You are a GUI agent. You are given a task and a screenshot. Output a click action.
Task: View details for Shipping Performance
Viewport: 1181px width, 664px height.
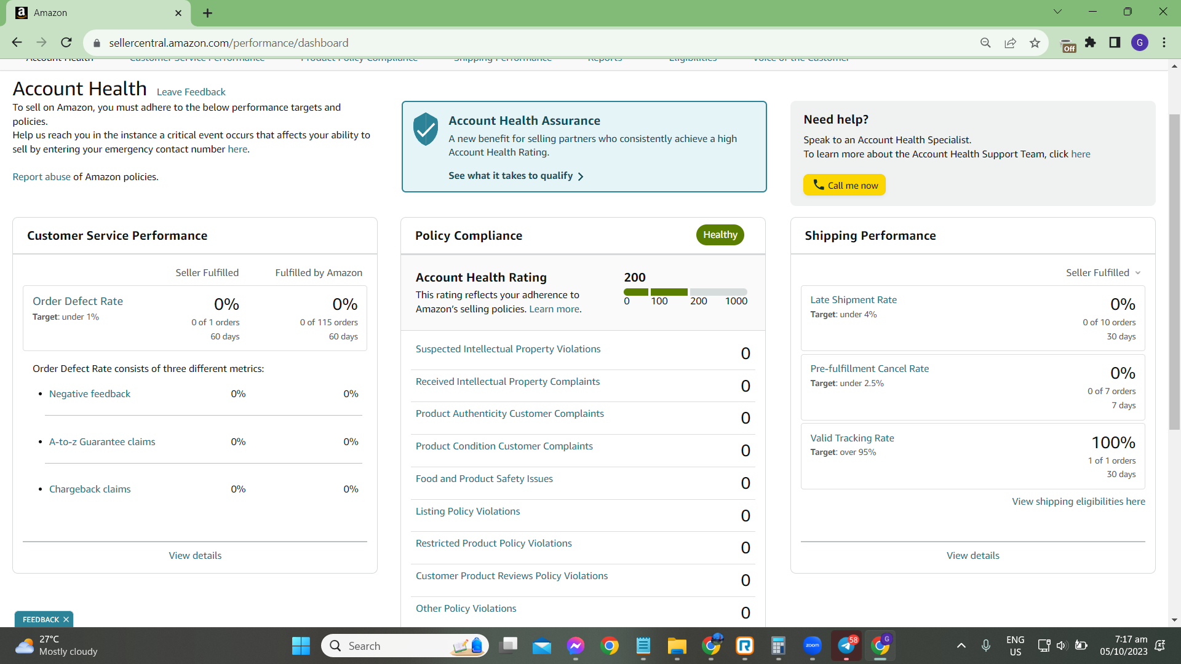(973, 555)
